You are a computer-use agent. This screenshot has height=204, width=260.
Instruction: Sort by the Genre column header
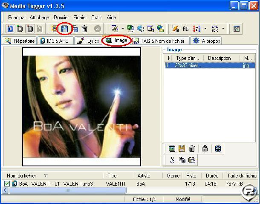click(x=172, y=176)
